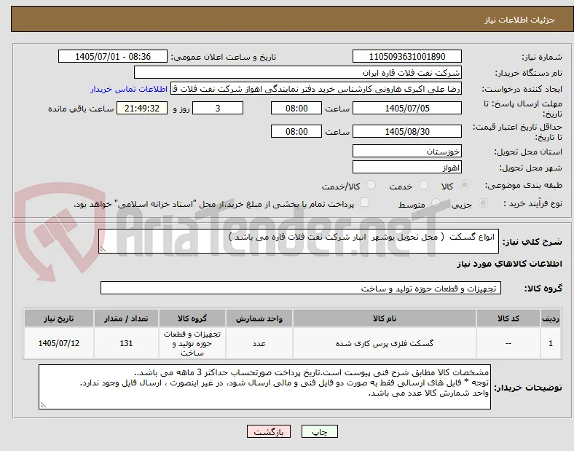This screenshot has width=574, height=451.
Task: Click the resize handle of description box
Action: click(103, 249)
